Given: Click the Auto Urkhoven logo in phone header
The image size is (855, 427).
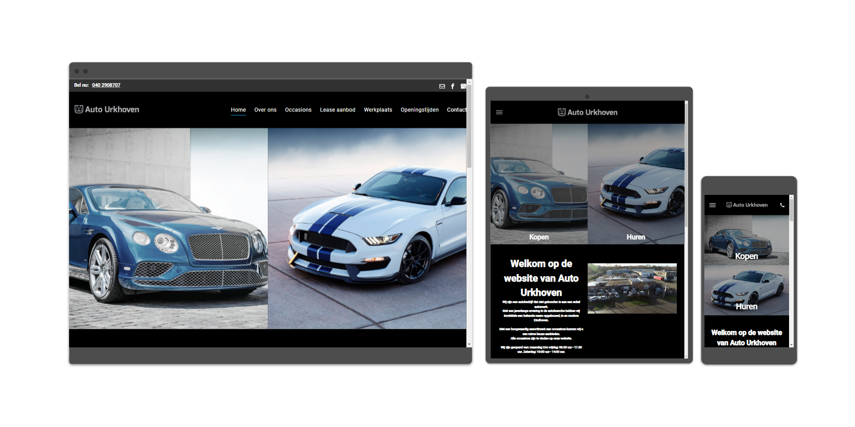Looking at the screenshot, I should point(747,205).
